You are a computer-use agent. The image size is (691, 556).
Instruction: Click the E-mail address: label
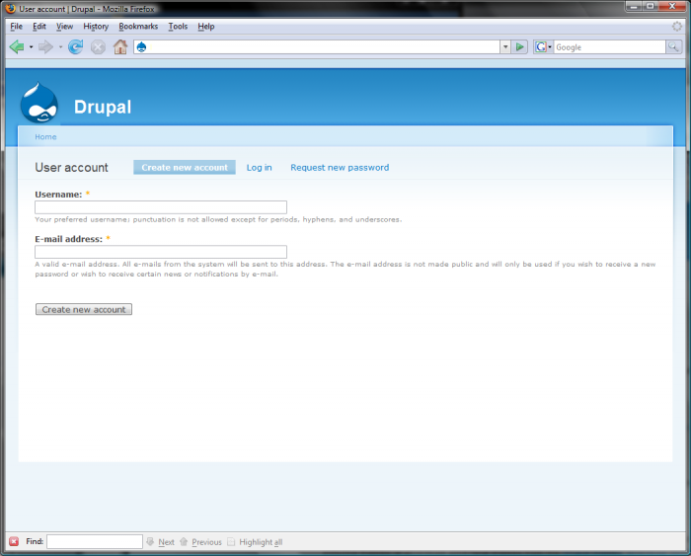[x=68, y=239]
